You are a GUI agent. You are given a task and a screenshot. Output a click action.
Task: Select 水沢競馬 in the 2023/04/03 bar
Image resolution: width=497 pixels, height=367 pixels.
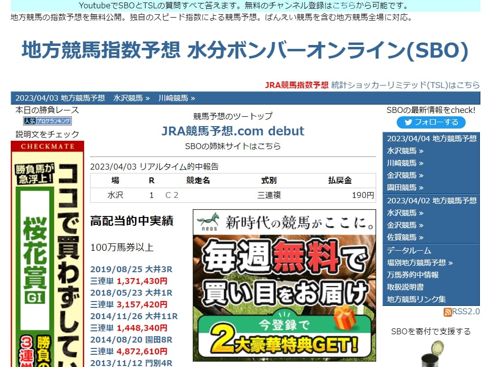click(x=132, y=98)
